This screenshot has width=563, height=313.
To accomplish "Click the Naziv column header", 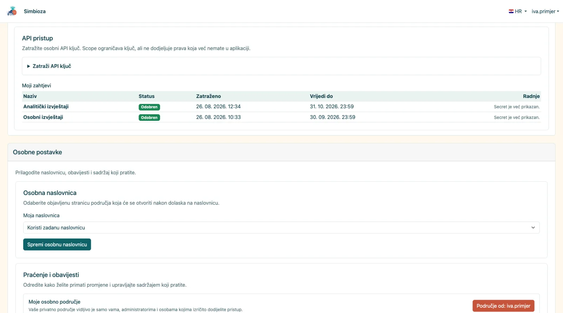I will tap(30, 96).
